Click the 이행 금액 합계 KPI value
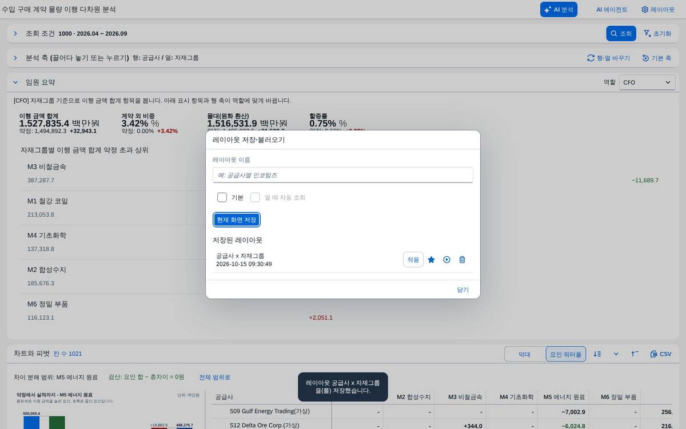Viewport: 686px width, 429px height. pyautogui.click(x=59, y=123)
